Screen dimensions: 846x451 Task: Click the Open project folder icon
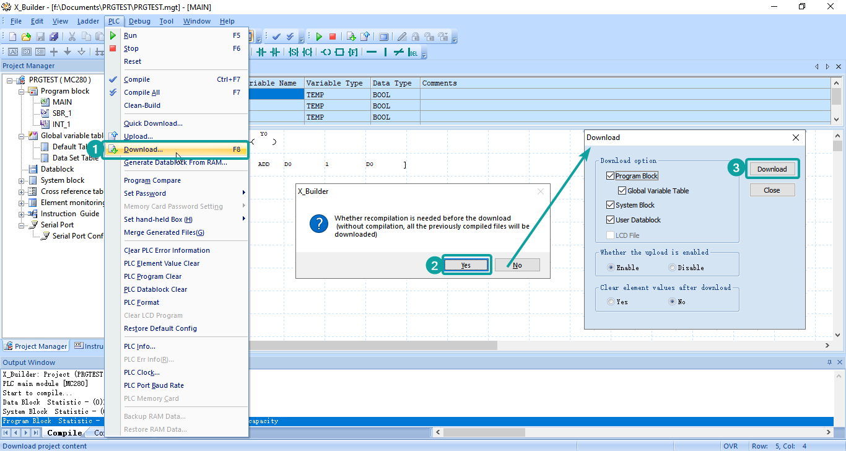tap(26, 37)
